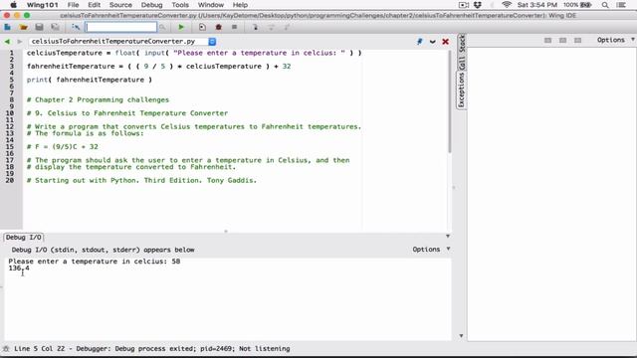Click the down arrow of Debug I/O scrollbar
The height and width of the screenshot is (358, 637).
click(461, 336)
